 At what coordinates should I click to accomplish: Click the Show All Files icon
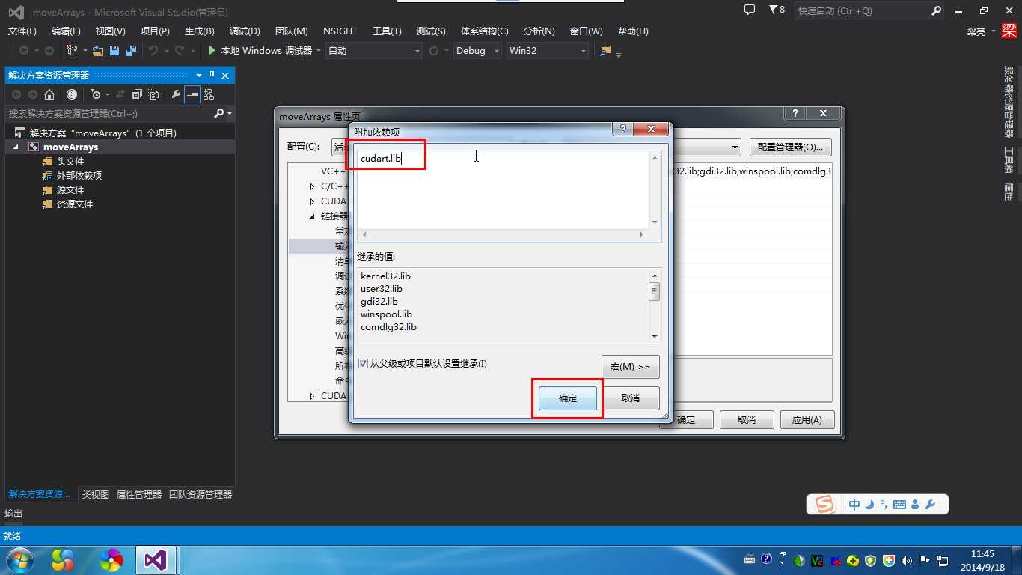point(153,94)
